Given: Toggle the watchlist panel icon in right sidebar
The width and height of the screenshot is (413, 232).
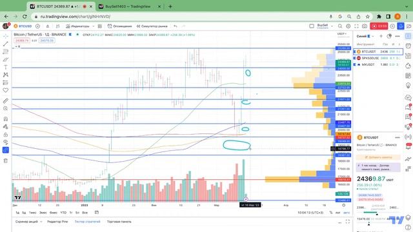Looking at the screenshot, I should [x=408, y=36].
